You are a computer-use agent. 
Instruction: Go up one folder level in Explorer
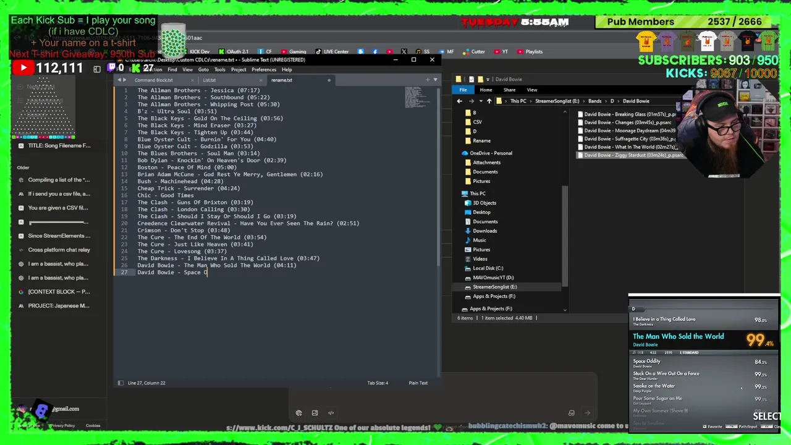point(489,101)
